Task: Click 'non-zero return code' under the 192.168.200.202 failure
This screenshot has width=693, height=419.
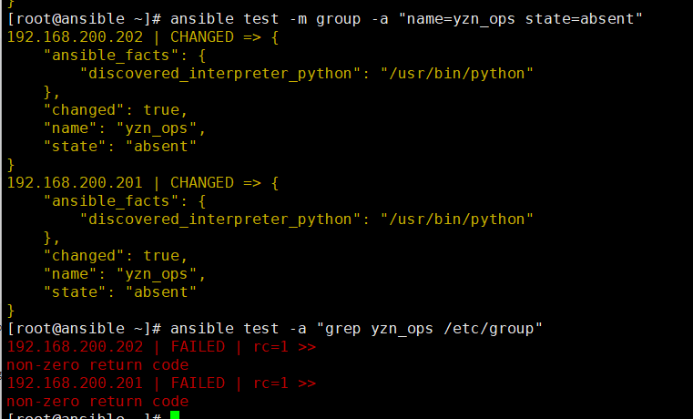Action: click(x=97, y=365)
